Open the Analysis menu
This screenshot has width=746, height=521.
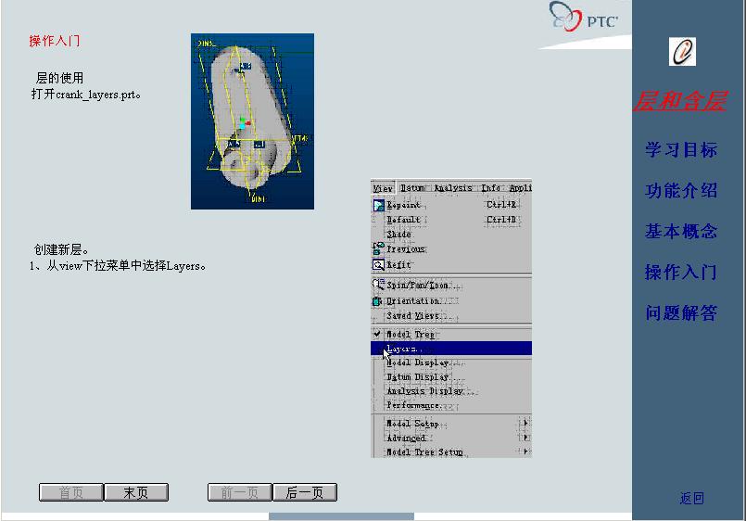click(453, 188)
